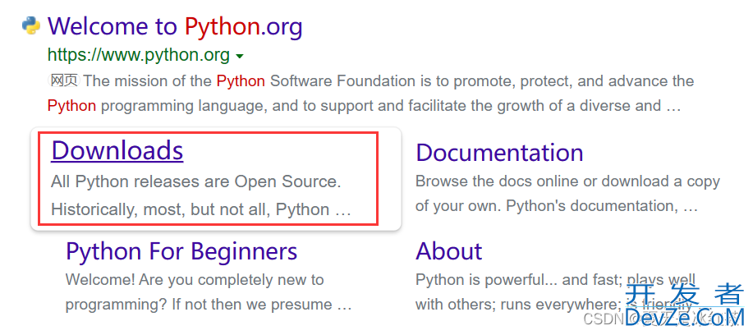Open the About sitelink
Viewport: 753px width, 335px height.
(x=449, y=251)
